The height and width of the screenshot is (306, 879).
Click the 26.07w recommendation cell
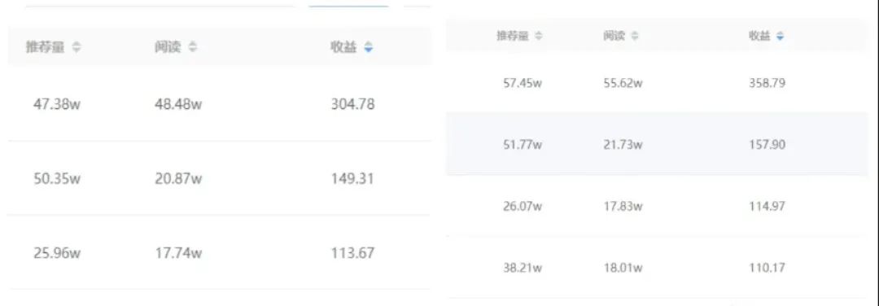[x=523, y=206]
